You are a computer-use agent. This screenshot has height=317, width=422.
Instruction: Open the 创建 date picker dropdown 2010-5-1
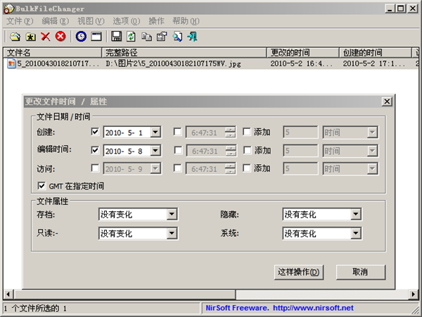pos(155,132)
